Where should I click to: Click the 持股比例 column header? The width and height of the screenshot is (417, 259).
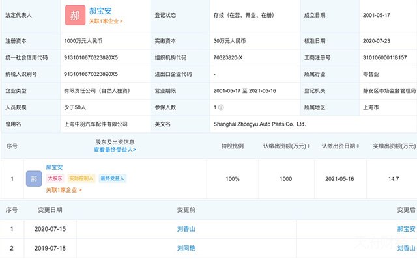(x=233, y=146)
